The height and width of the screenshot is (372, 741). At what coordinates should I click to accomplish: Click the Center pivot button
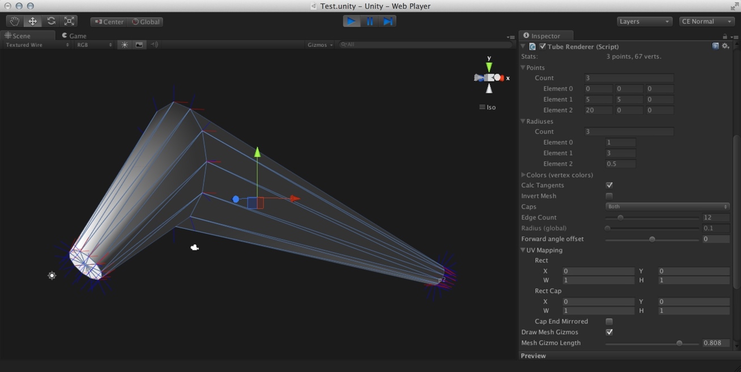pos(108,21)
